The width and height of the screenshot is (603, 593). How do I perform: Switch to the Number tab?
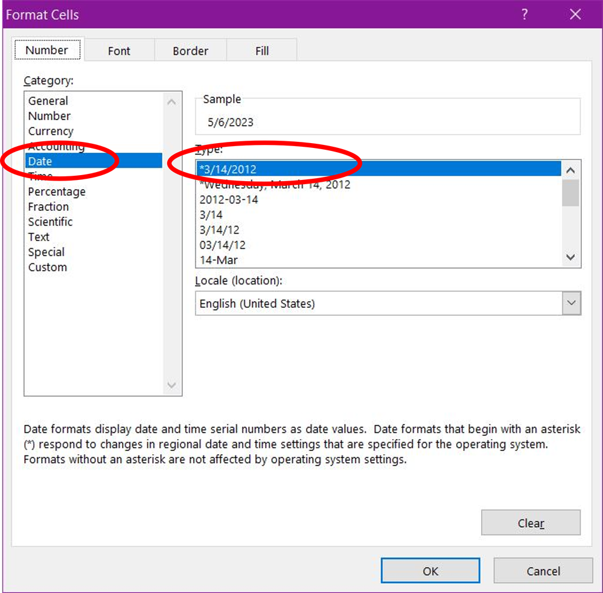47,50
